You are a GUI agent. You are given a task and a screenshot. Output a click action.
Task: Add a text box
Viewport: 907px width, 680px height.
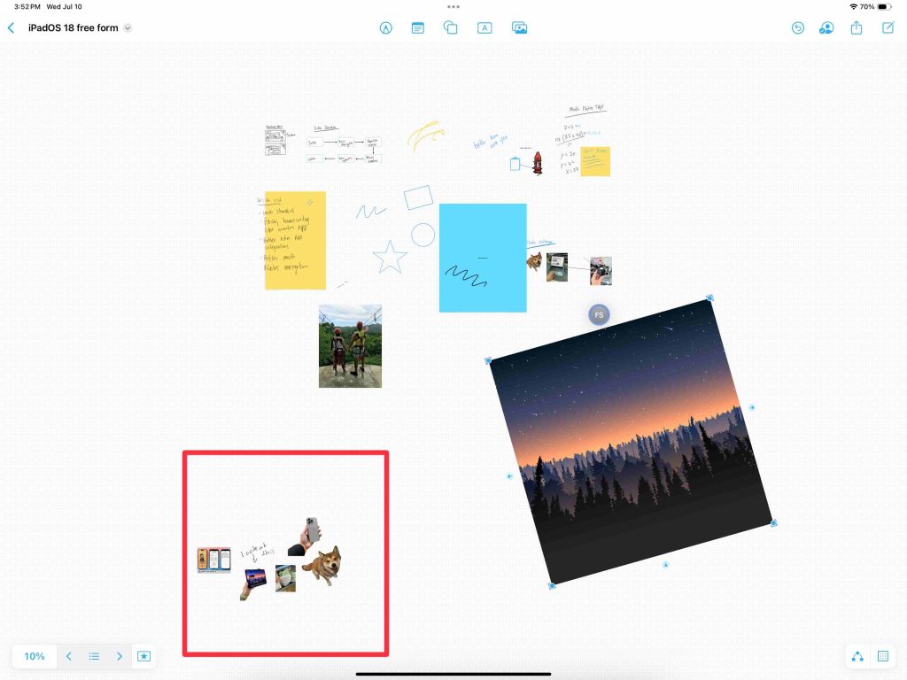485,28
